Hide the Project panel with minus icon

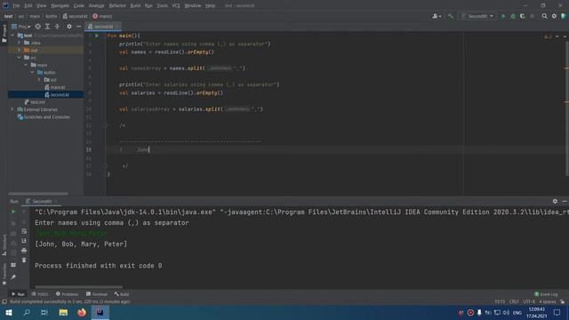79,27
